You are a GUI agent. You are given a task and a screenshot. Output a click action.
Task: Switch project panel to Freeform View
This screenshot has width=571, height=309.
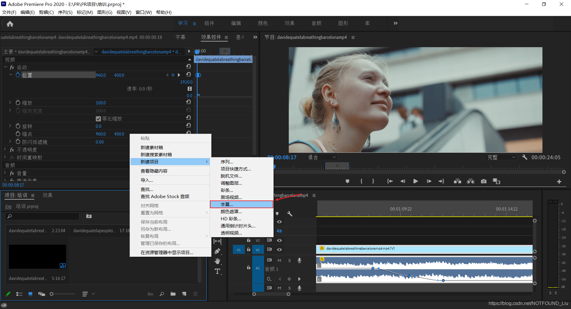(x=42, y=294)
